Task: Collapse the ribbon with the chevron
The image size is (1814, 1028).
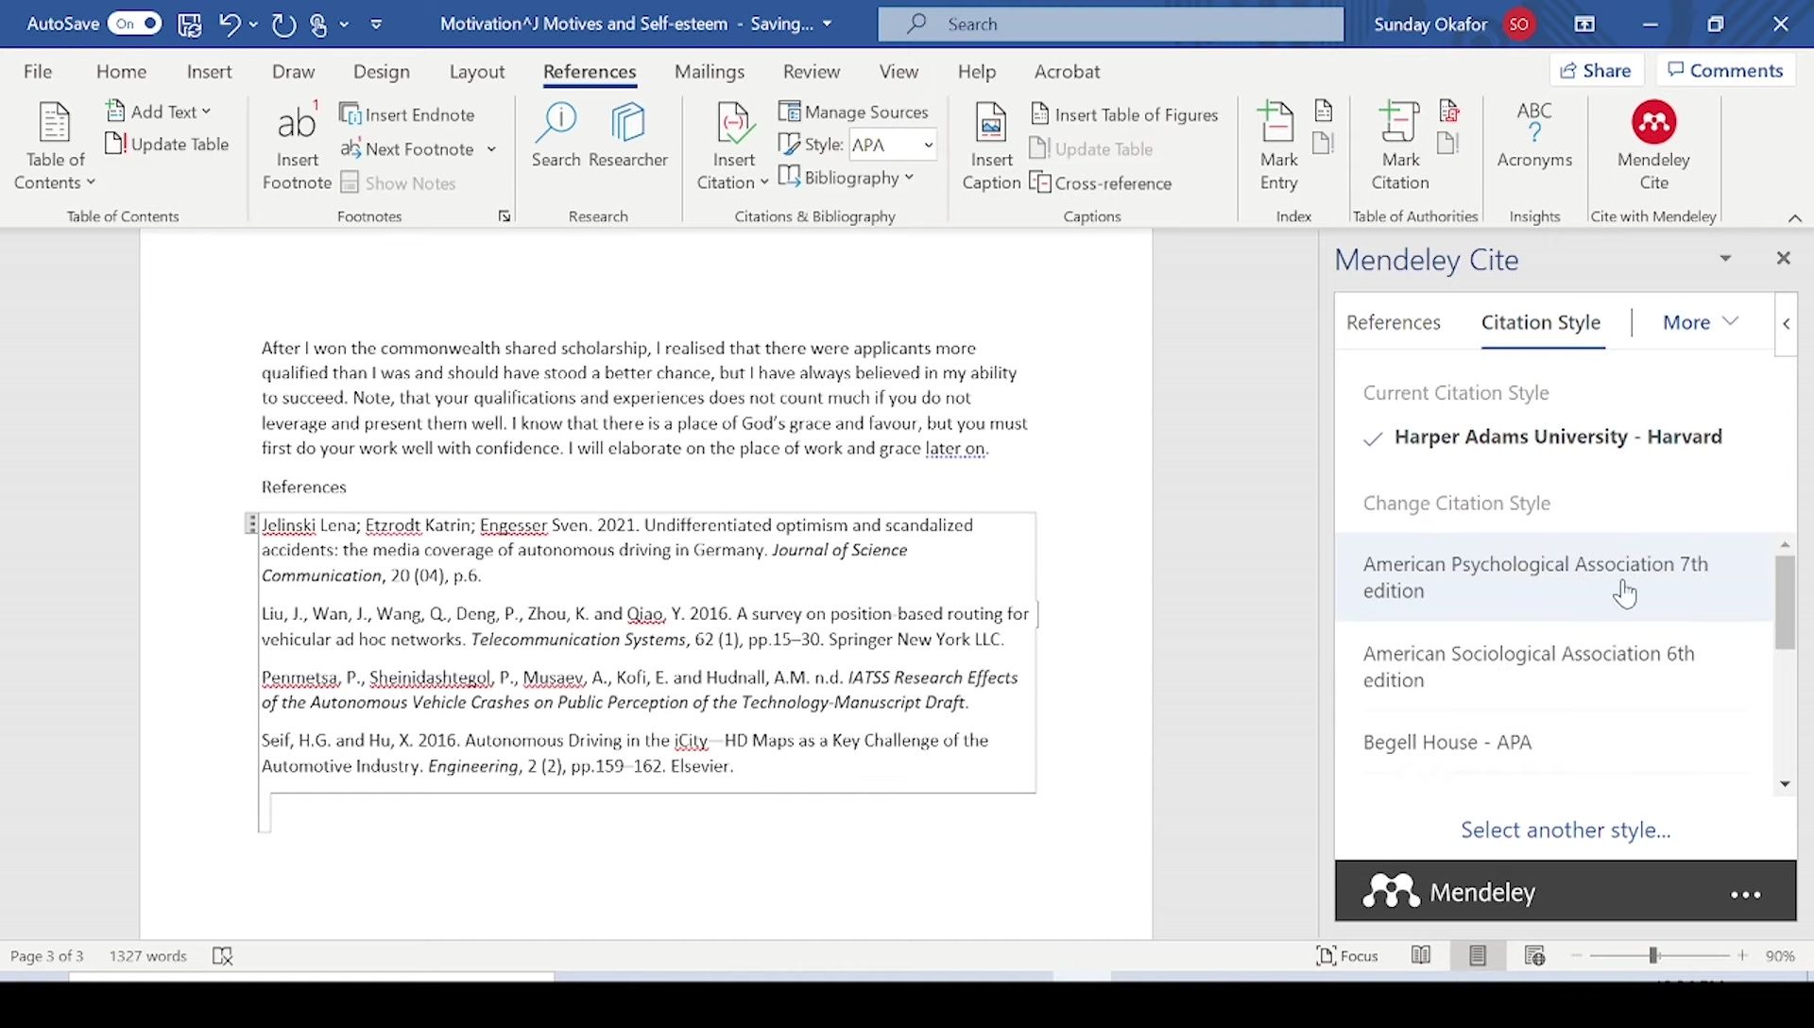Action: tap(1794, 218)
